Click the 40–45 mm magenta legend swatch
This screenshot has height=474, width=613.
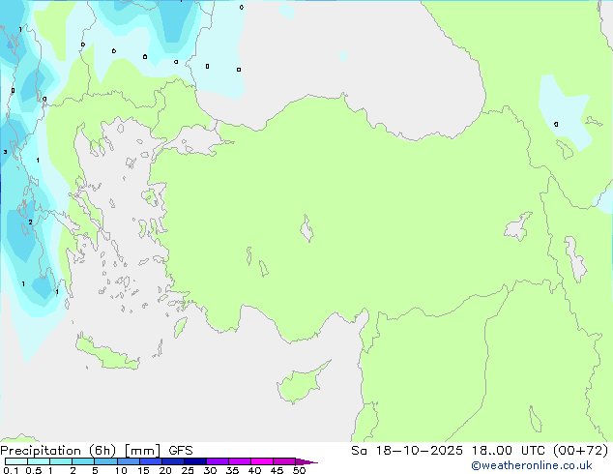(x=262, y=461)
